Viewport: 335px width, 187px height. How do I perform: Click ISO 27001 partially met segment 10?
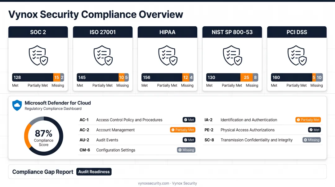(121, 77)
